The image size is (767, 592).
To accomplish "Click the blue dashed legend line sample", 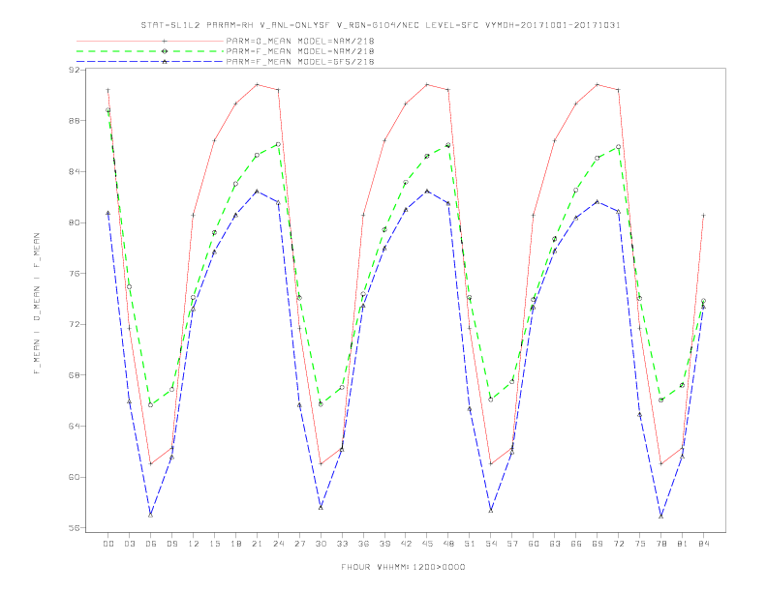I will coord(150,62).
